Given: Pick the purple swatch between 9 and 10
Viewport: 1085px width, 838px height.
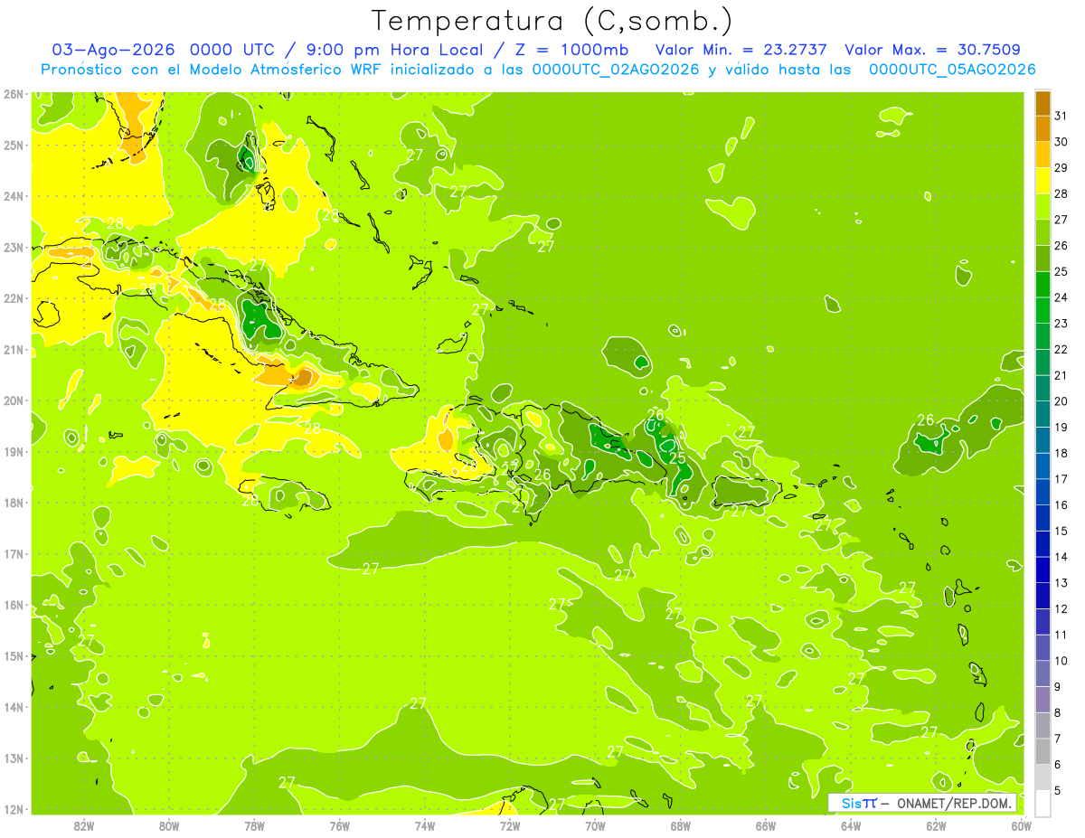Looking at the screenshot, I should (1043, 673).
